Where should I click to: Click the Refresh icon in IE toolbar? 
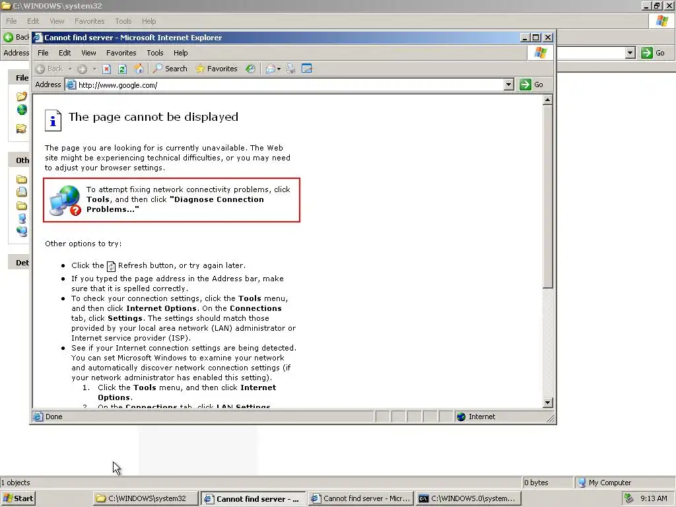pos(122,69)
